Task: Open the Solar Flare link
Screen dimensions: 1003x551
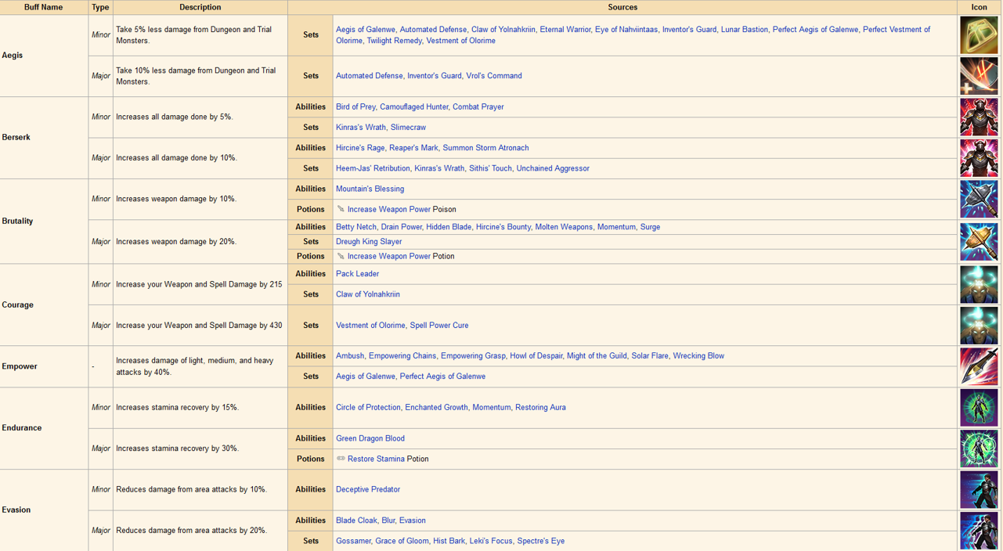Action: coord(650,355)
